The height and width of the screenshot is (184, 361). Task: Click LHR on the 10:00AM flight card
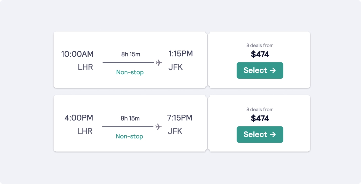[x=86, y=67]
